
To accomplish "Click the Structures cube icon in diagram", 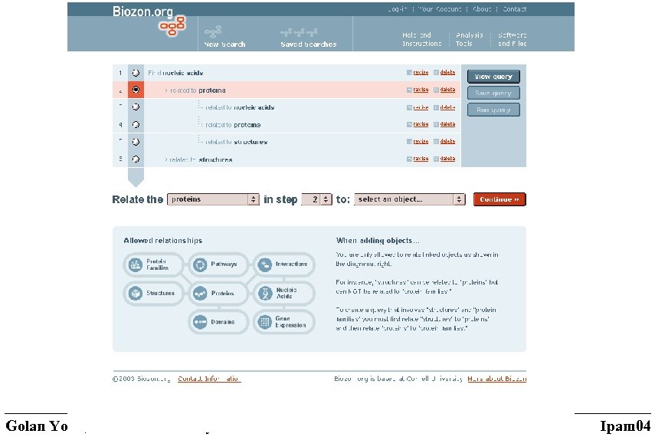I will coord(136,293).
